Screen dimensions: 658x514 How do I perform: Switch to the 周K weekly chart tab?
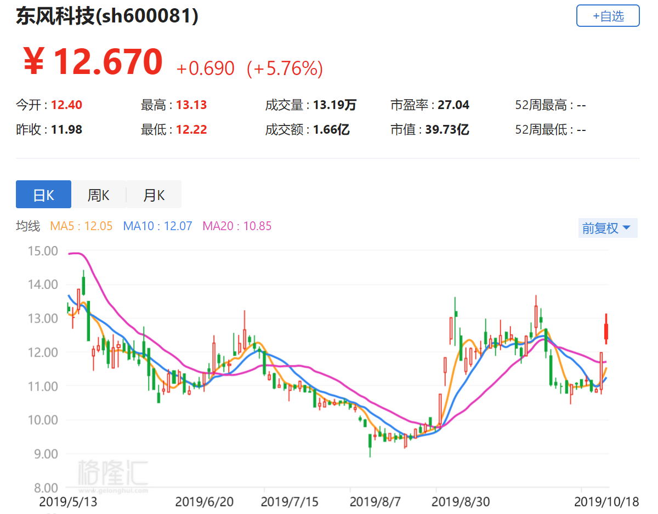(99, 195)
